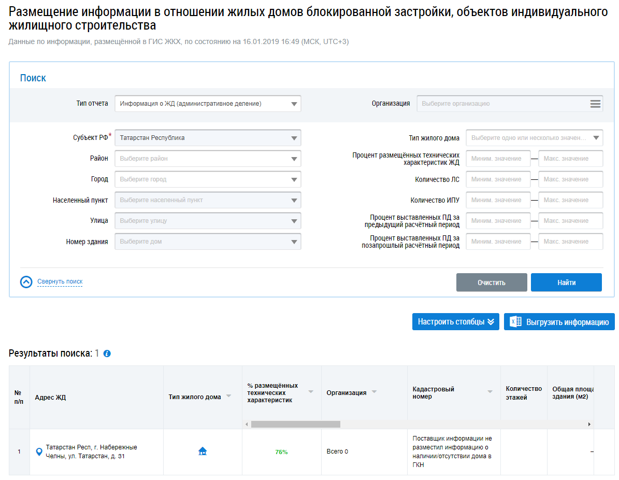
Task: Click the Очистить button
Action: pyautogui.click(x=492, y=283)
